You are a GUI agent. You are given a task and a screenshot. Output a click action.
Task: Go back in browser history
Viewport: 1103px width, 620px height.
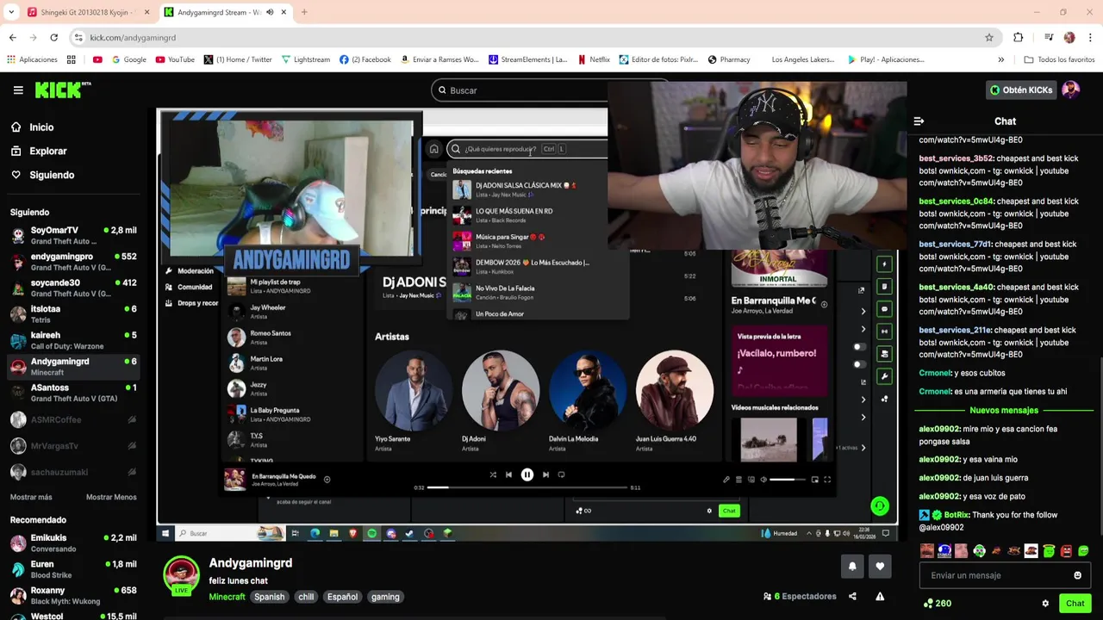pos(13,38)
